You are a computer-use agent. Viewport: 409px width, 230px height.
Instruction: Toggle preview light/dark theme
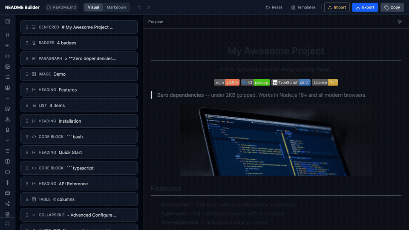click(400, 22)
